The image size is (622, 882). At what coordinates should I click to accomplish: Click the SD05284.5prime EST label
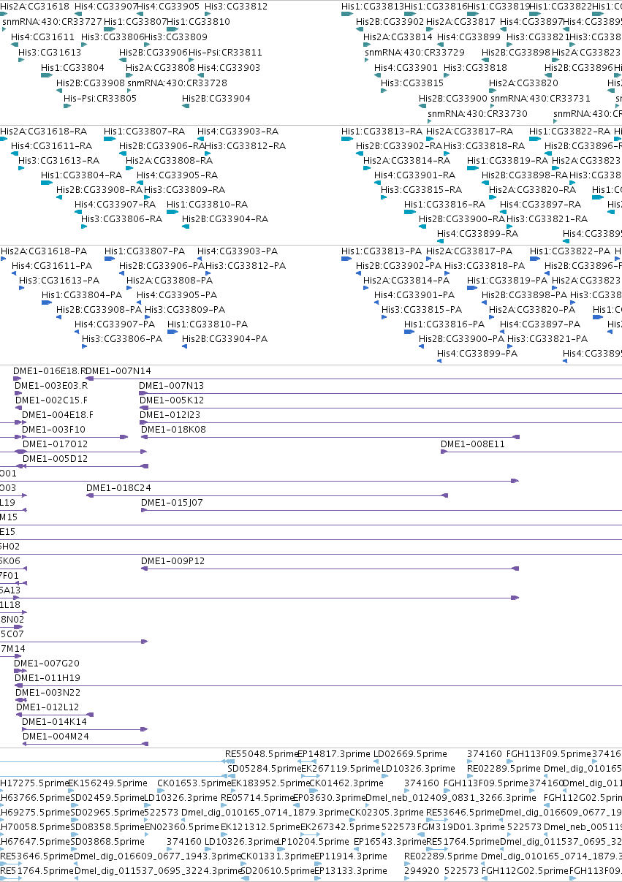(263, 769)
